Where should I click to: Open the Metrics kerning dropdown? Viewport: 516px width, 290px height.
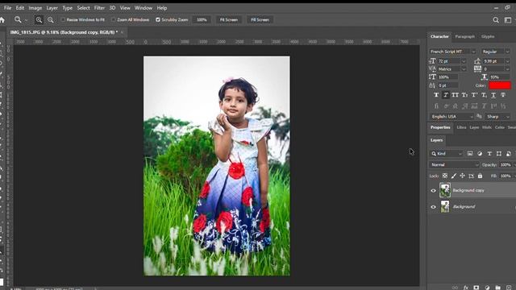pos(464,69)
